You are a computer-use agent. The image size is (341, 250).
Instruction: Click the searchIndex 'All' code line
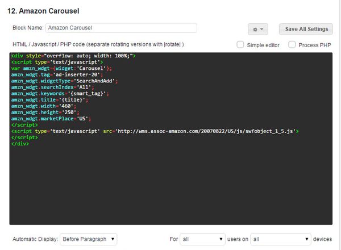[x=53, y=87]
